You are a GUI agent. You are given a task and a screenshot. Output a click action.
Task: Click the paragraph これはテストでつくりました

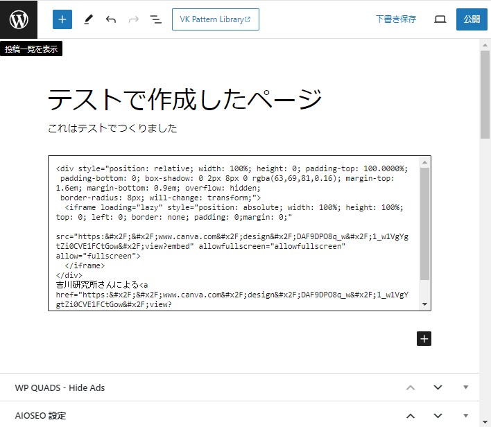click(x=112, y=128)
